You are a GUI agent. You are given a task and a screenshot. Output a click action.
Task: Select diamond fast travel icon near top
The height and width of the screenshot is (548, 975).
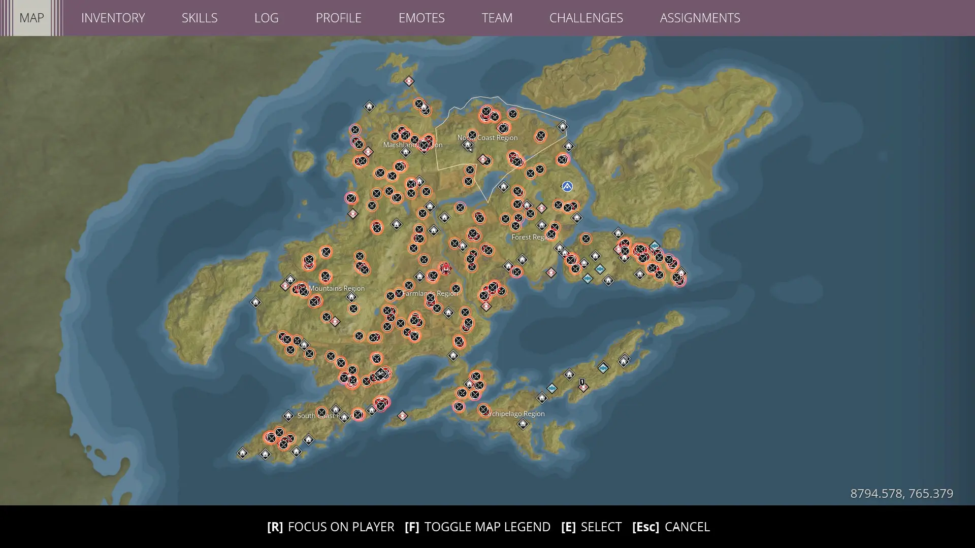click(409, 80)
